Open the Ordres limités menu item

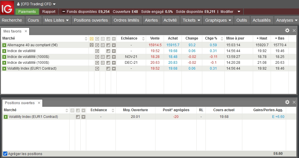tap(127, 20)
